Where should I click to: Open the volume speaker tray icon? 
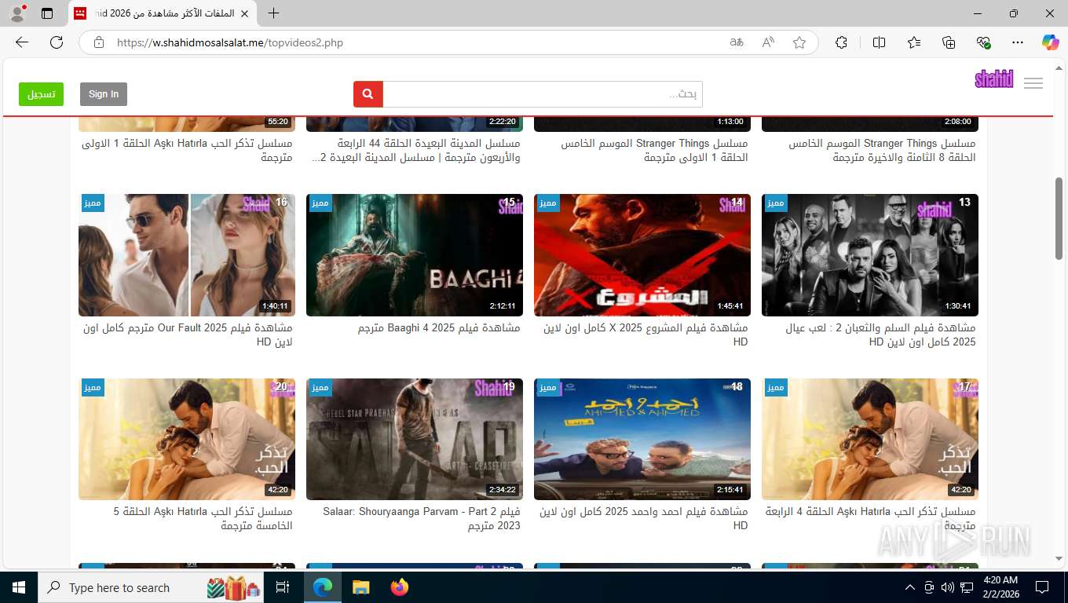947,587
